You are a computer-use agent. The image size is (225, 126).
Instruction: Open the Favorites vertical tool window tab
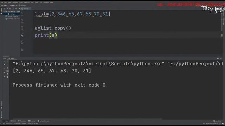(x=1, y=115)
